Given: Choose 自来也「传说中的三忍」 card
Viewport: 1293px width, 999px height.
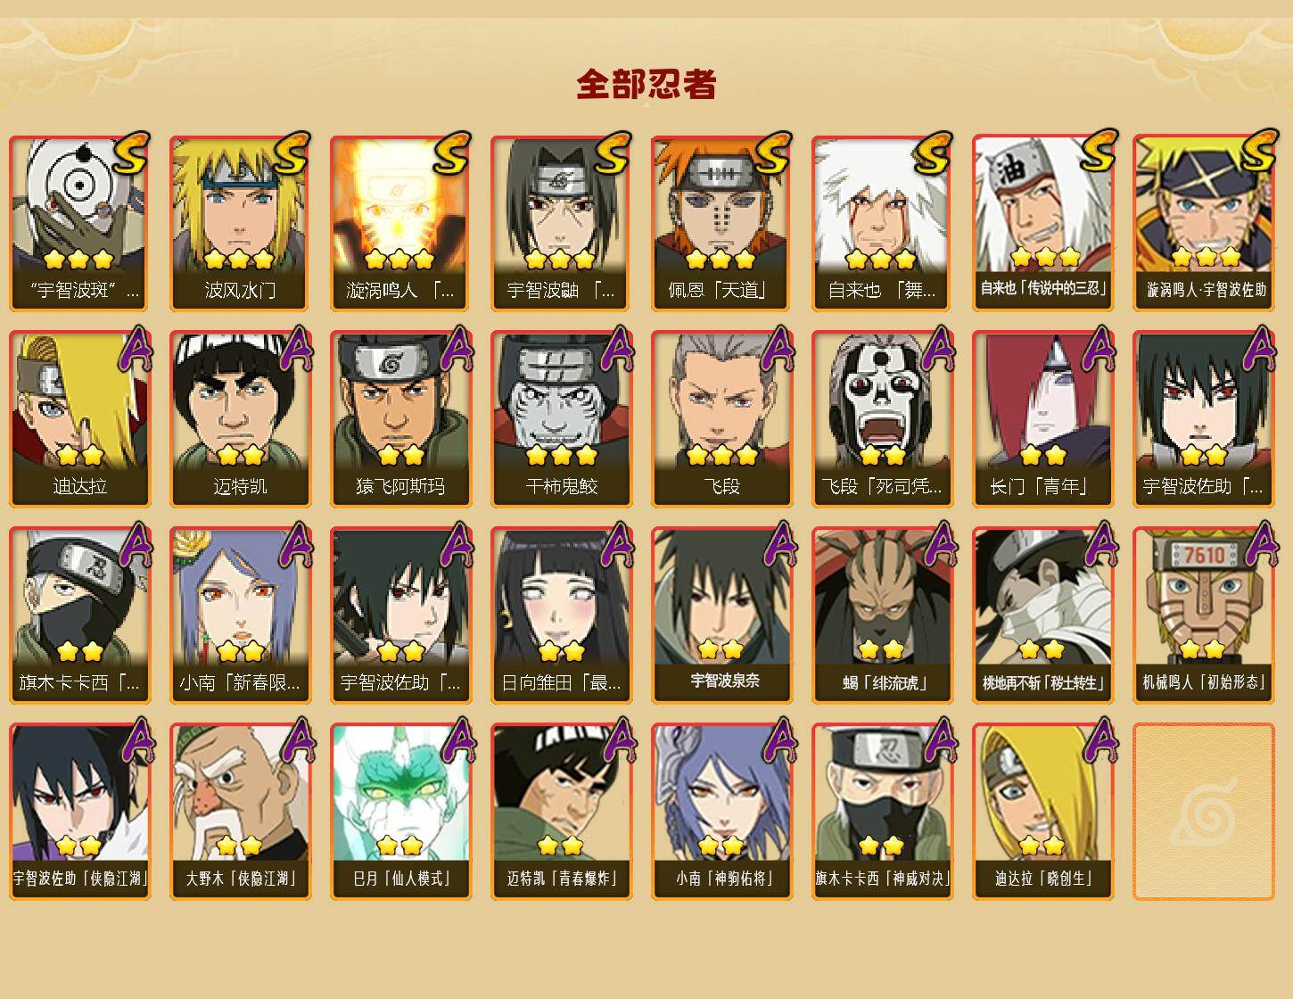Looking at the screenshot, I should 1042,223.
